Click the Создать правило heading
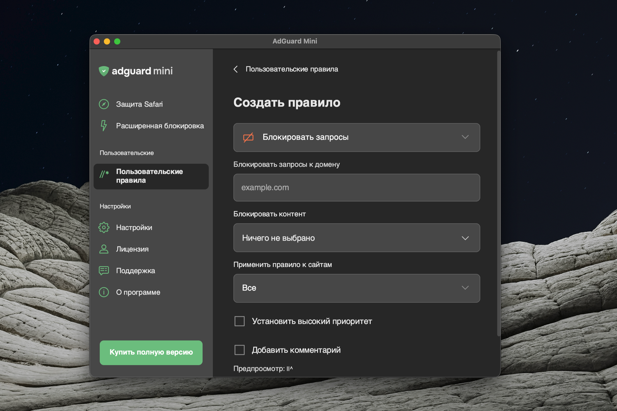The image size is (617, 411). click(287, 102)
